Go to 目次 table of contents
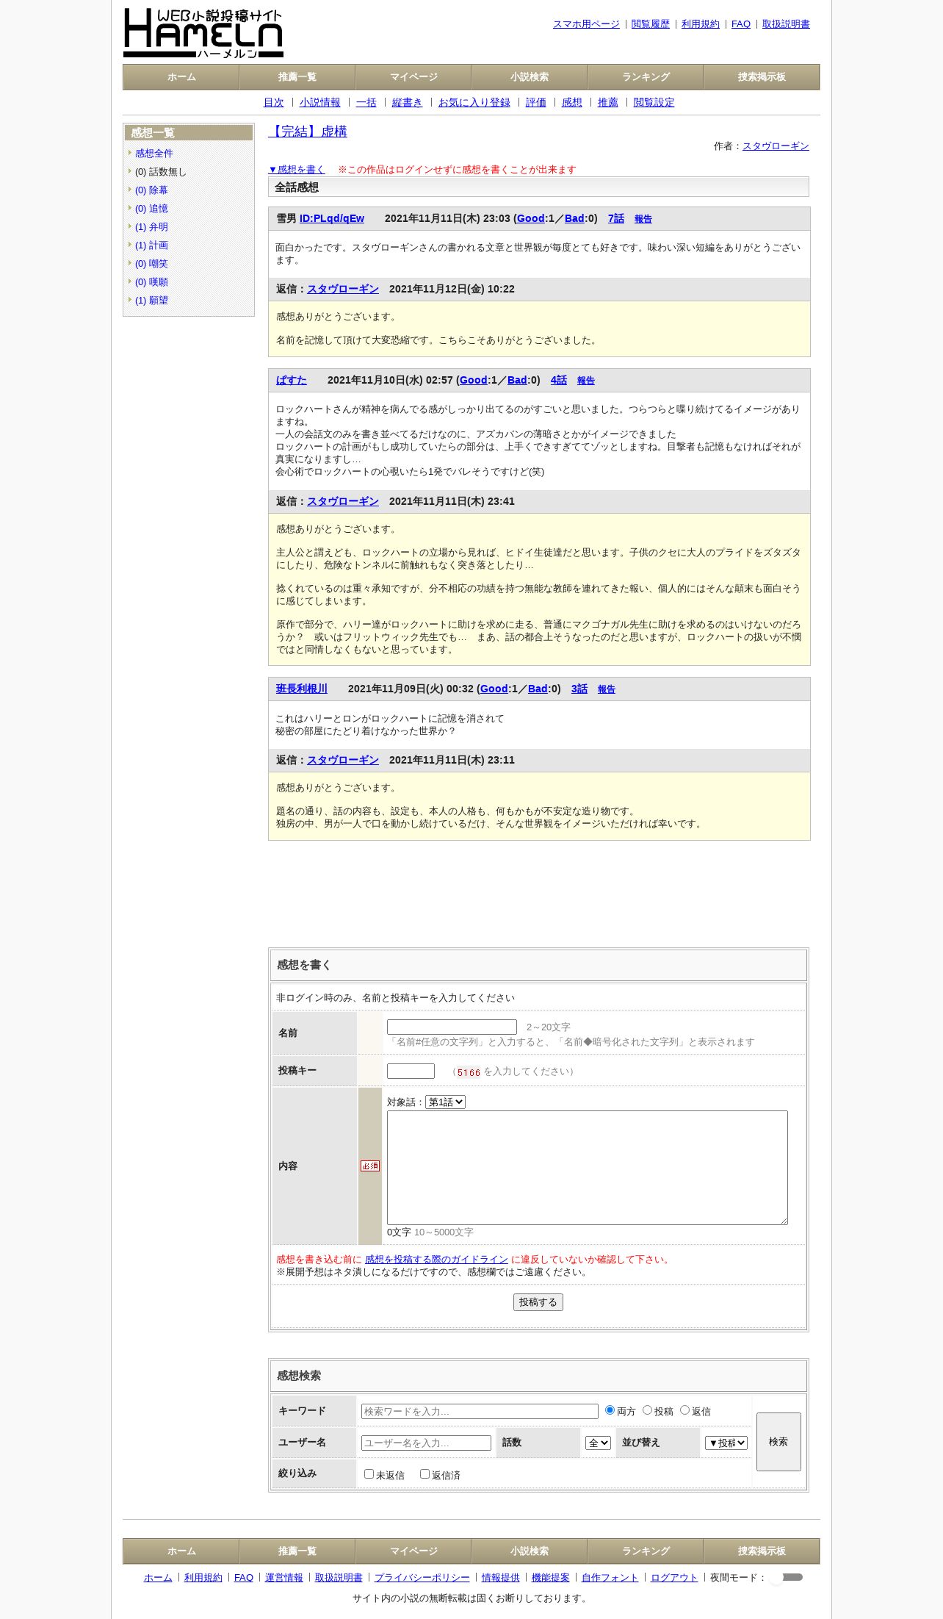 [273, 103]
